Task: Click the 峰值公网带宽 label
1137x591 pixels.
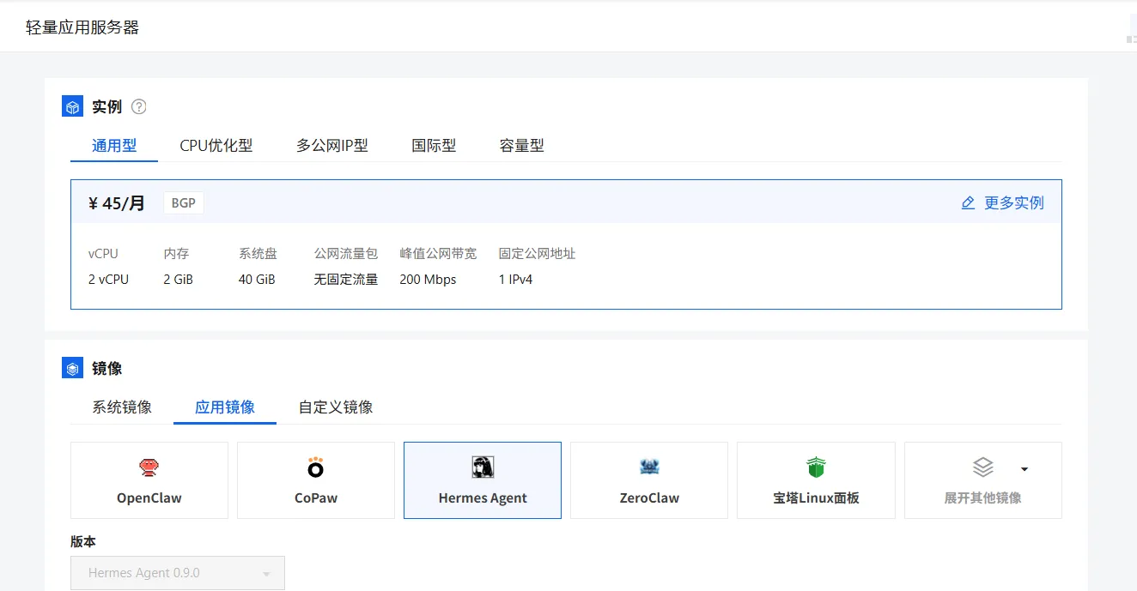Action: [437, 254]
